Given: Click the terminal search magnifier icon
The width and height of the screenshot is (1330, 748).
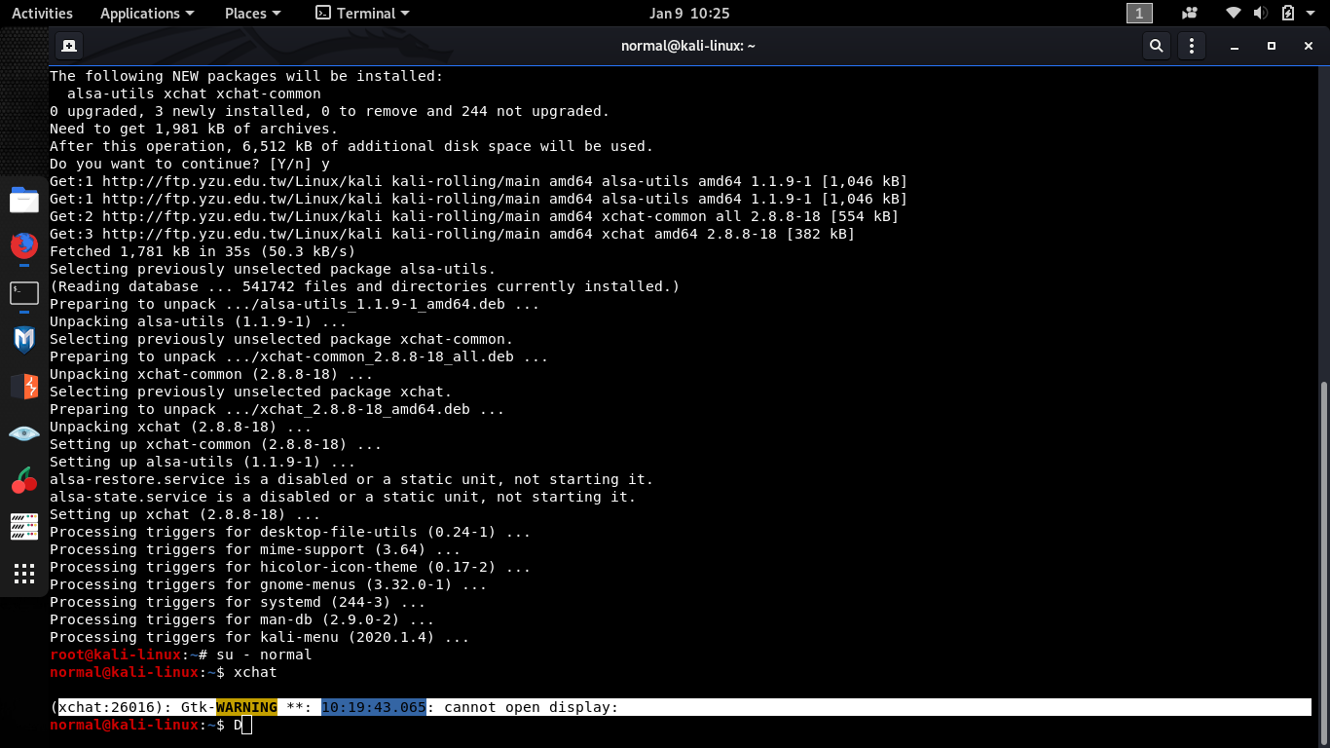Looking at the screenshot, I should 1156,46.
